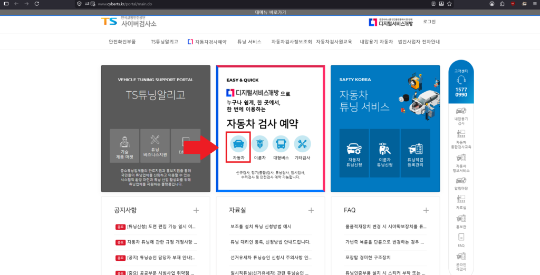Open 보조등 설치 튜닝 신청방법 예시
The width and height of the screenshot is (540, 275).
click(x=261, y=227)
